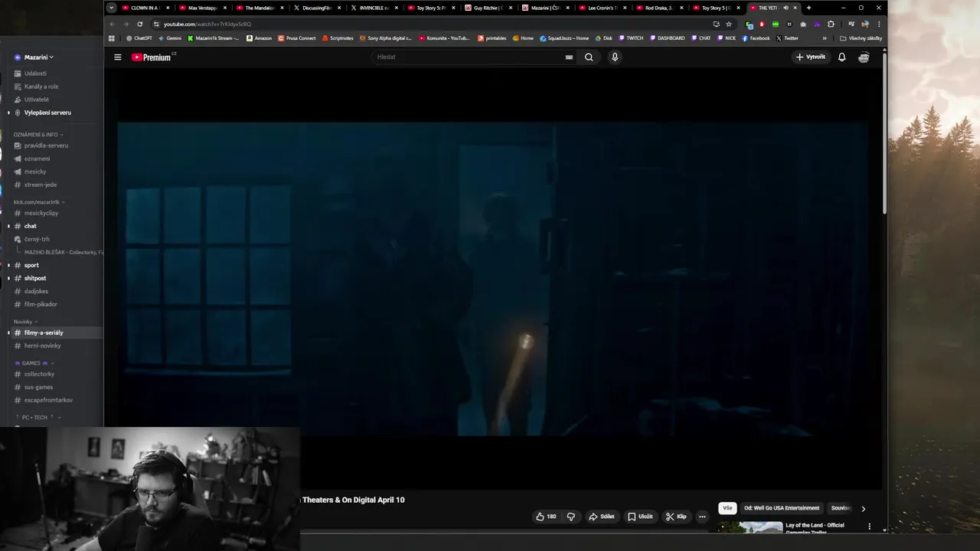
Task: Open the Chrome tab search arrow
Action: pyautogui.click(x=112, y=8)
